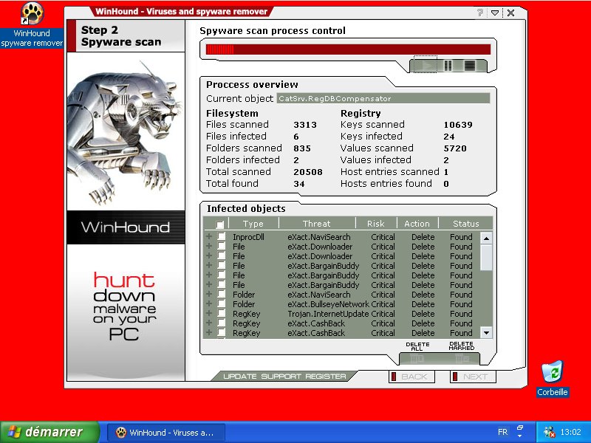
Task: Click the Total found value 34
Action: 299,184
